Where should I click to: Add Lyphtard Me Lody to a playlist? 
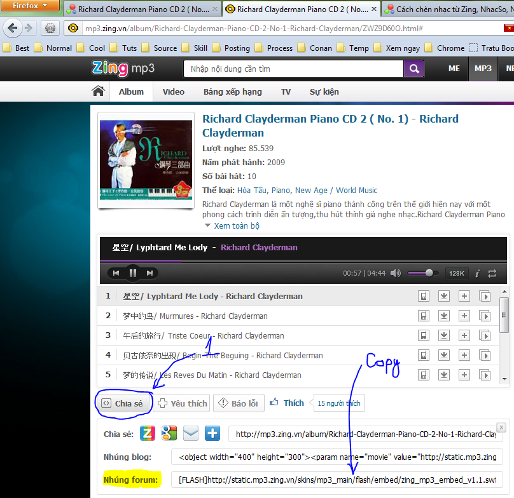point(464,296)
